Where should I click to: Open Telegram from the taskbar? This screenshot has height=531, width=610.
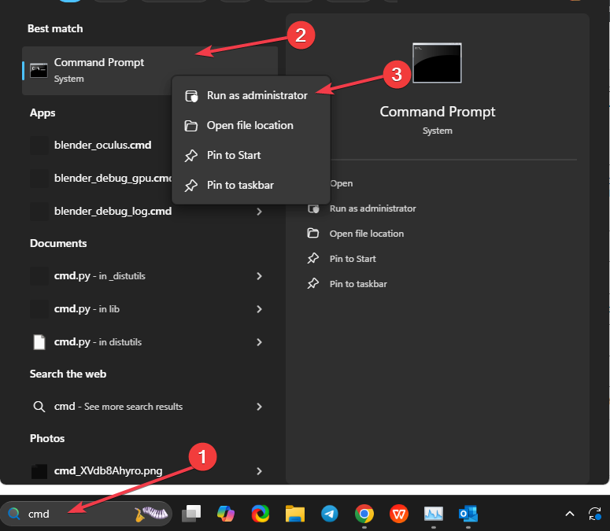pos(329,514)
